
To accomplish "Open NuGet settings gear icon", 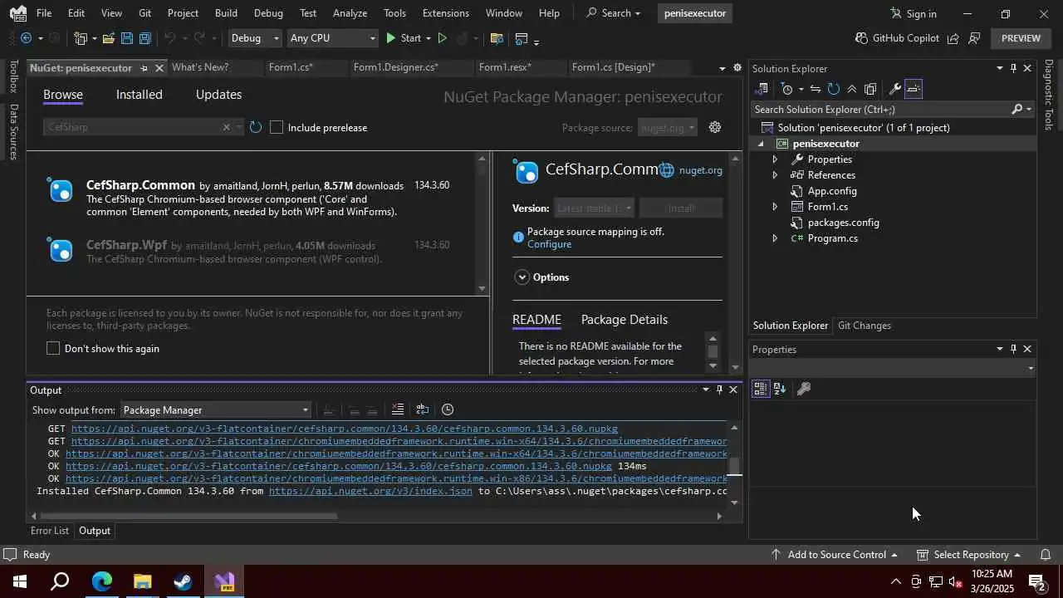I will coord(715,127).
